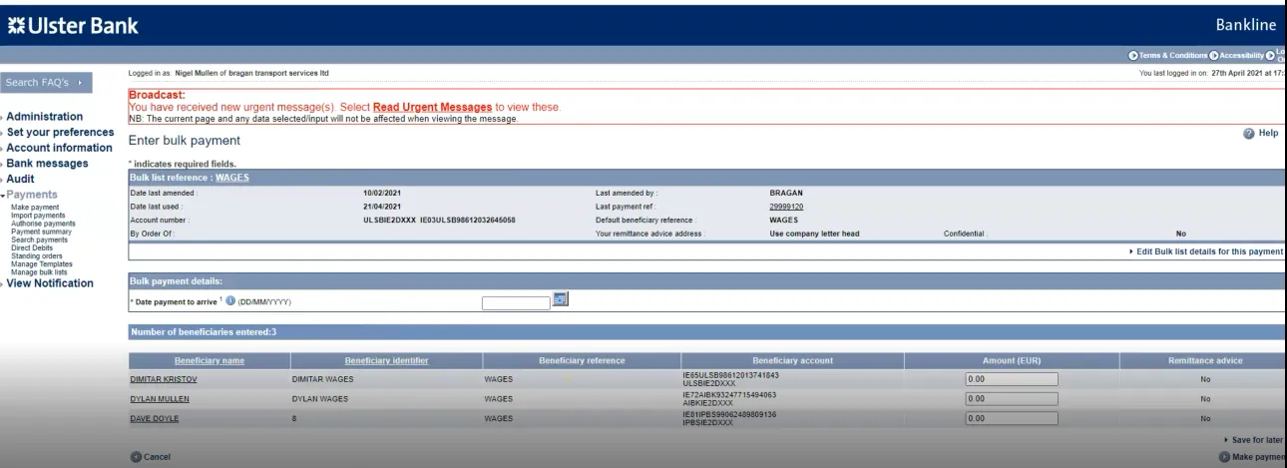Viewport: 1287px width, 468px height.
Task: Open Authorise payments in sidebar
Action: click(43, 224)
